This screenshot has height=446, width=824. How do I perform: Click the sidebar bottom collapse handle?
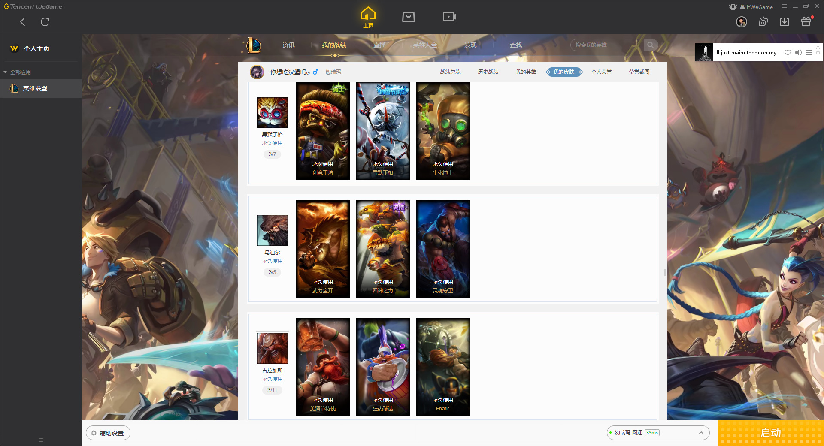pyautogui.click(x=41, y=440)
